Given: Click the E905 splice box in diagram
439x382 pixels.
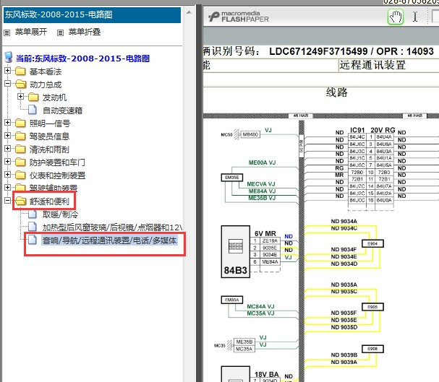Looking at the screenshot, I should [372, 307].
